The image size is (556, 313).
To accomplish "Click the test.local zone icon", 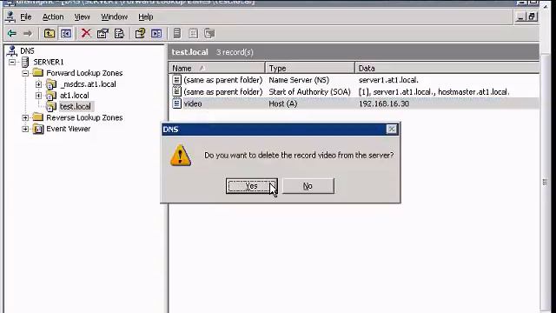I will 51,106.
